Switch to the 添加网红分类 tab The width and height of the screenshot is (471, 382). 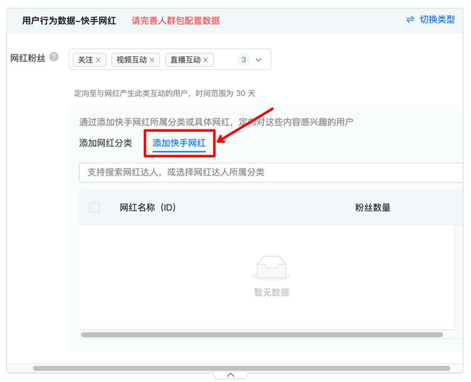coord(105,142)
